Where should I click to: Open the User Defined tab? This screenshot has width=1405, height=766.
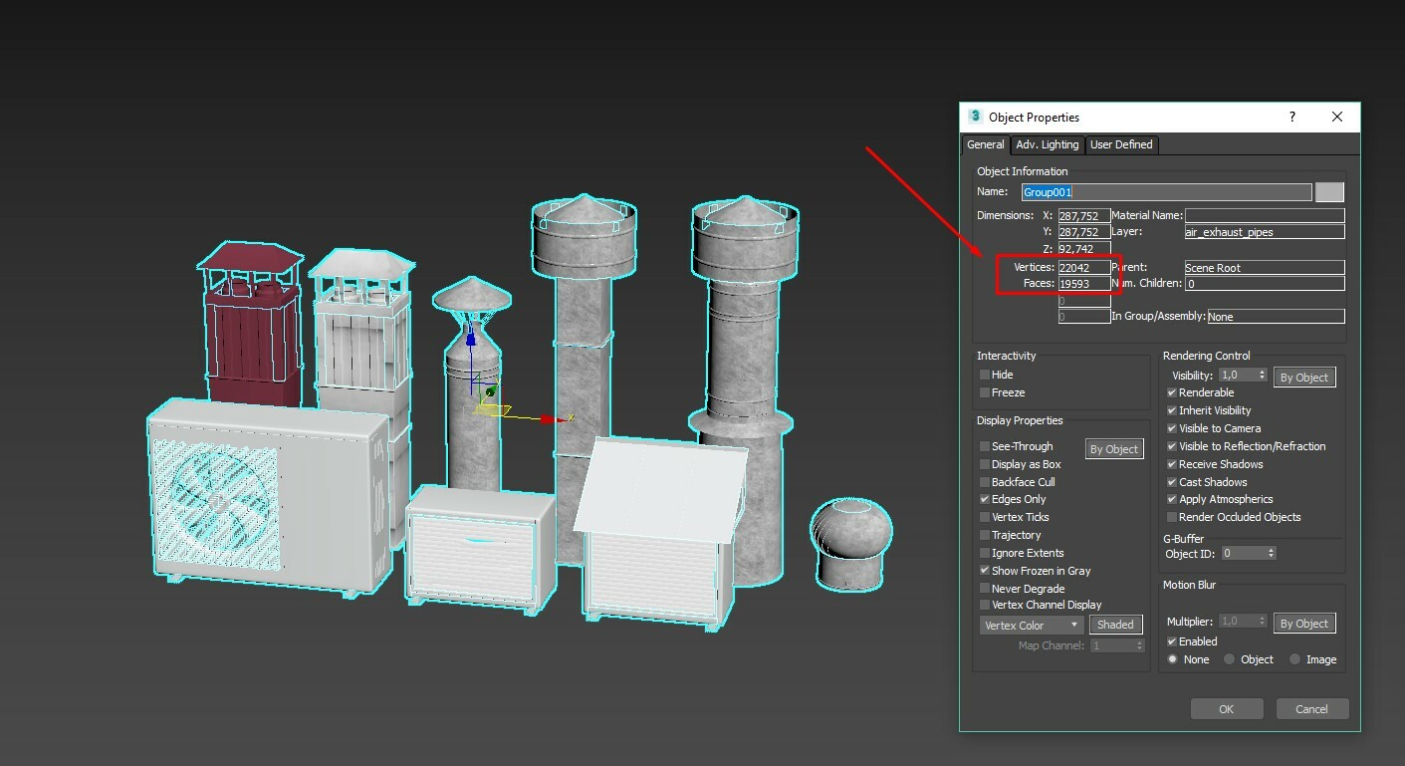click(1121, 144)
